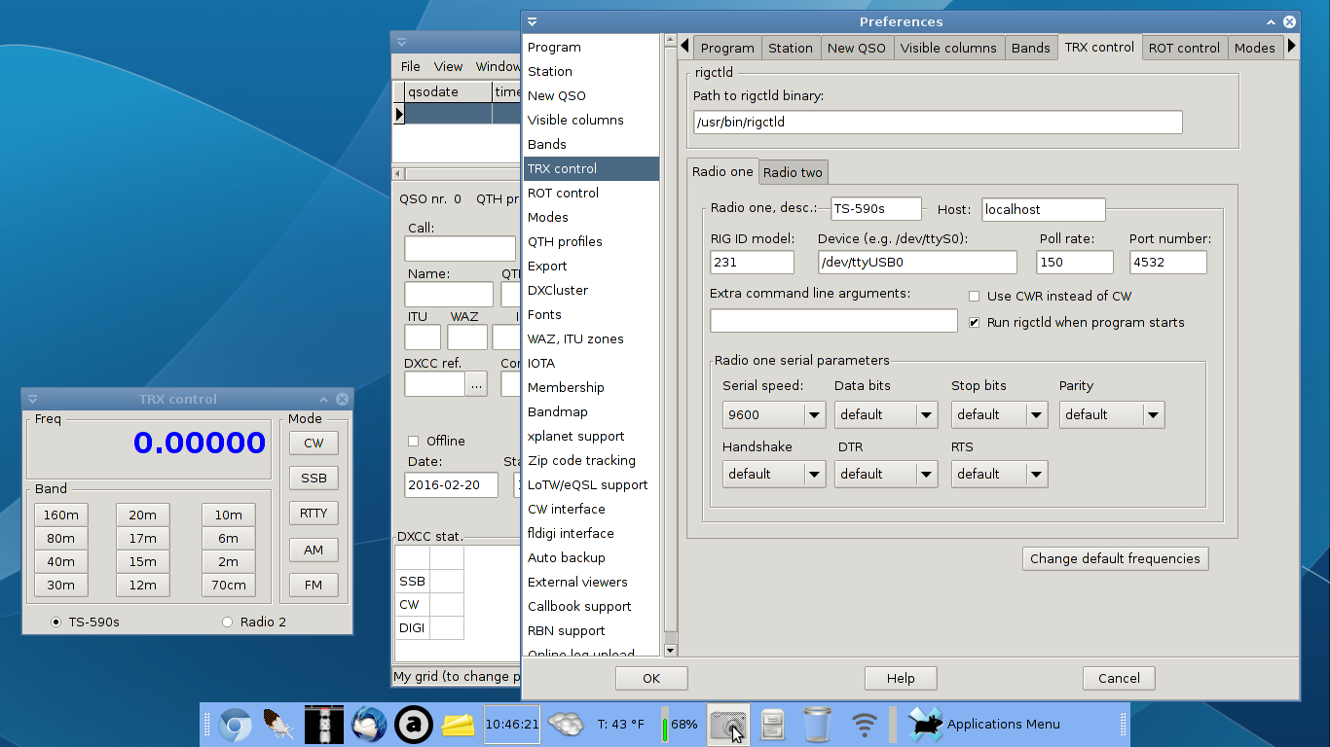
Task: Switch to the ROT control tab
Action: [1183, 48]
